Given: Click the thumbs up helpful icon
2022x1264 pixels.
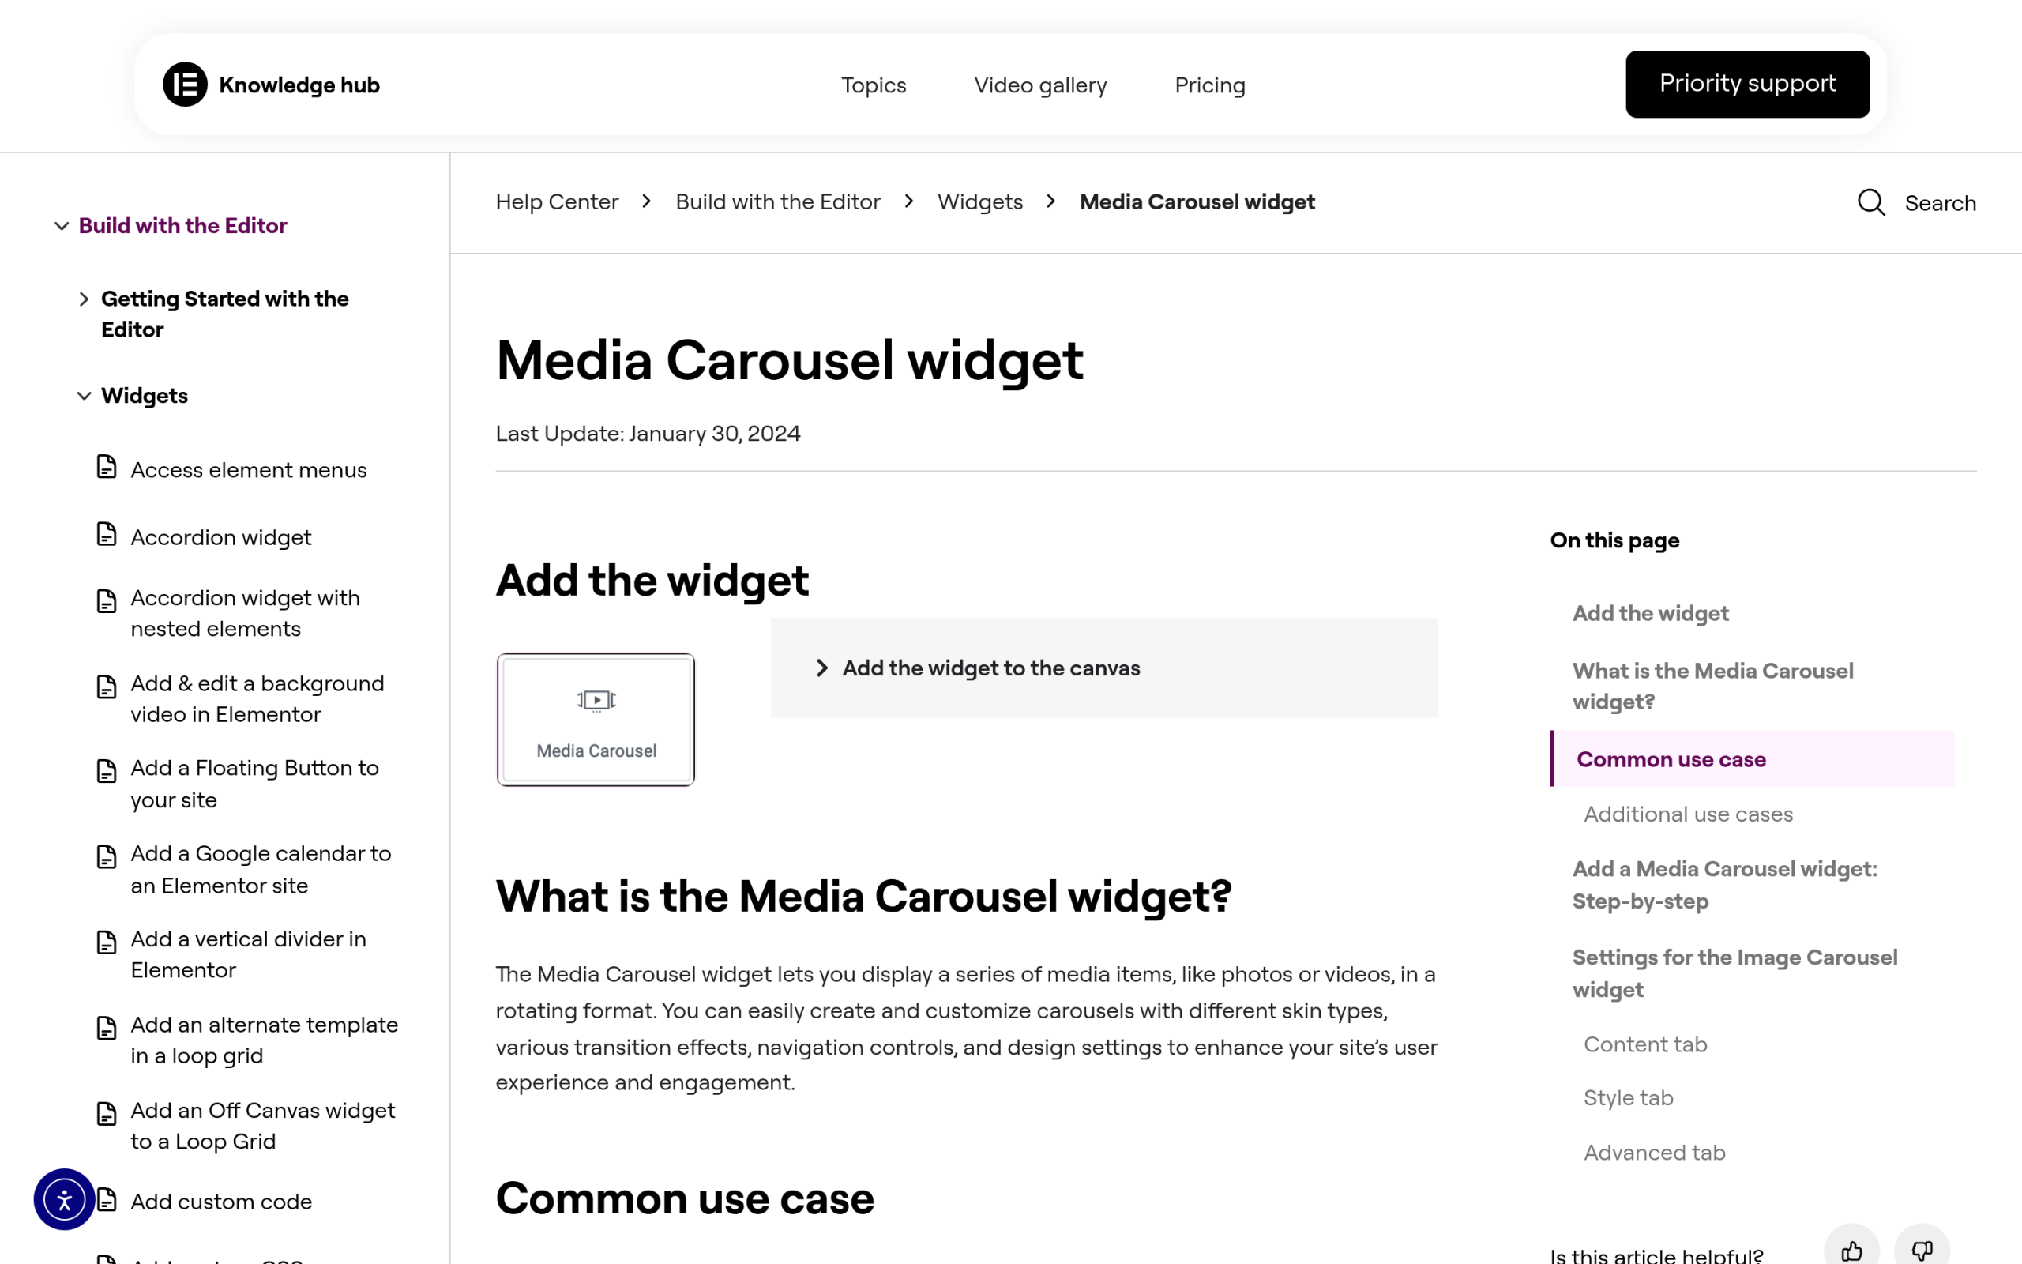Looking at the screenshot, I should click(x=1851, y=1250).
